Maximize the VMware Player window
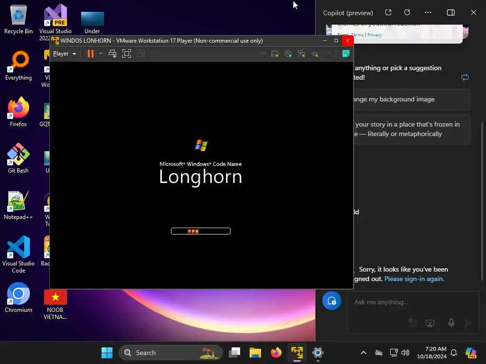 click(336, 41)
